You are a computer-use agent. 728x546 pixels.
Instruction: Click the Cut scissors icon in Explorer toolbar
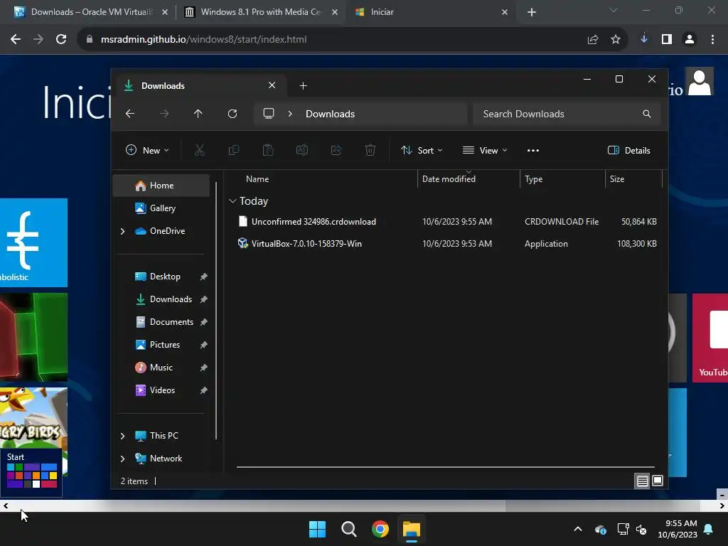[x=200, y=150]
